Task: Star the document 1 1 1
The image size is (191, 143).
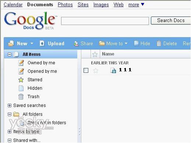Action: pyautogui.click(x=96, y=71)
